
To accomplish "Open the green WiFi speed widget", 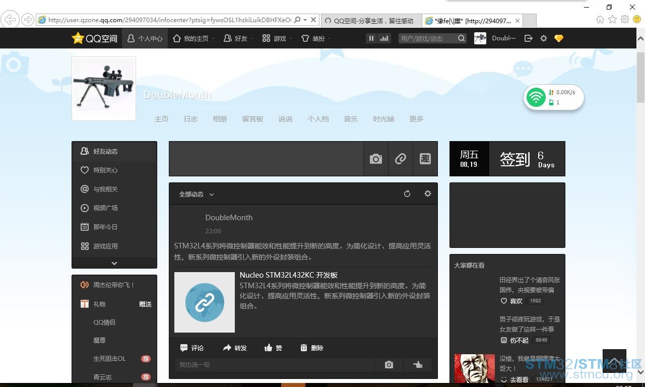I will [554, 97].
